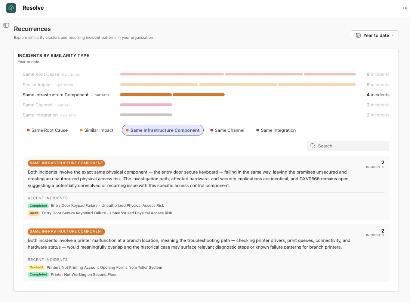The image size is (410, 302).
Task: Click the Same Root Cause chart row label
Action: pos(41,74)
